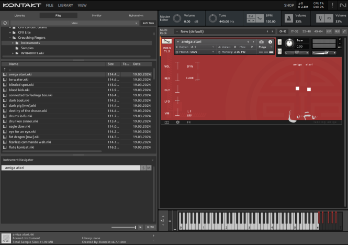The image size is (348, 245).
Task: Select the 17-32 channel page
Action: coord(295,31)
